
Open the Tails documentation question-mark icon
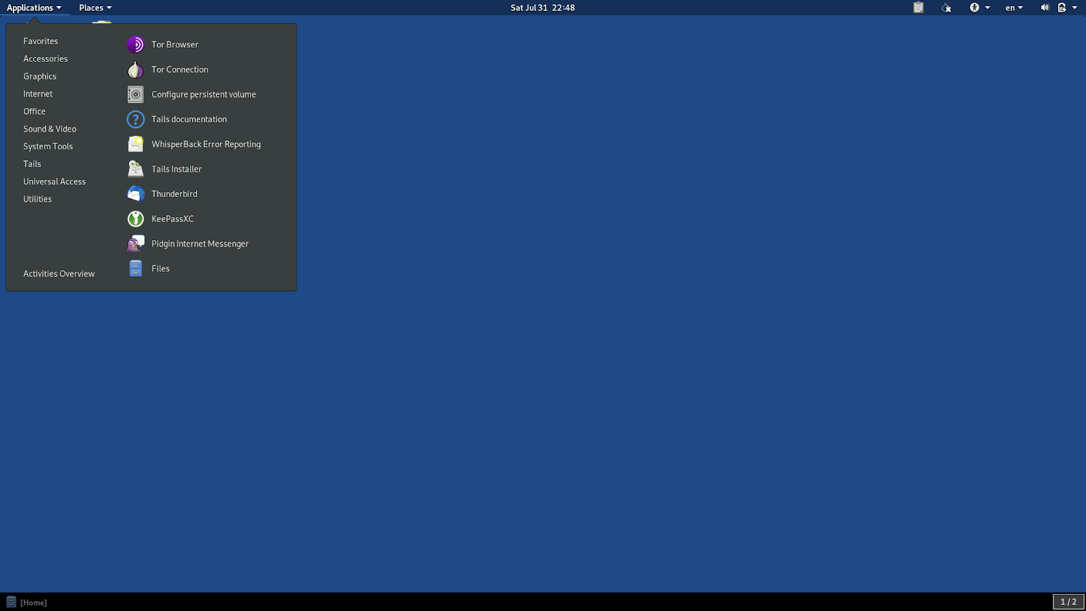tap(136, 119)
